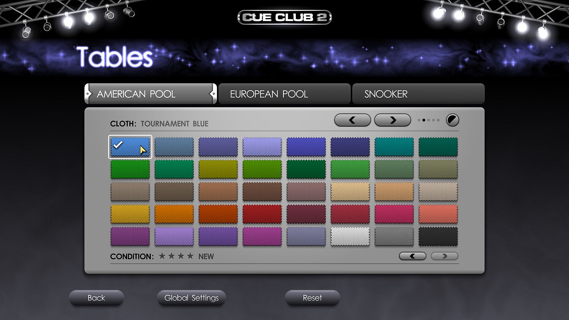Select the bright yellow cloth swatch
Image resolution: width=569 pixels, height=320 pixels.
[130, 214]
